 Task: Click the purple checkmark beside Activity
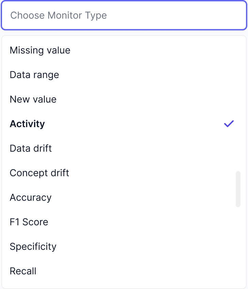coord(229,124)
